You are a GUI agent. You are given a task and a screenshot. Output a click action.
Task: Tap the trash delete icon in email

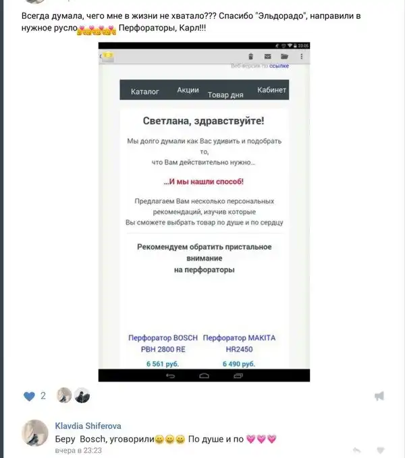(x=250, y=56)
